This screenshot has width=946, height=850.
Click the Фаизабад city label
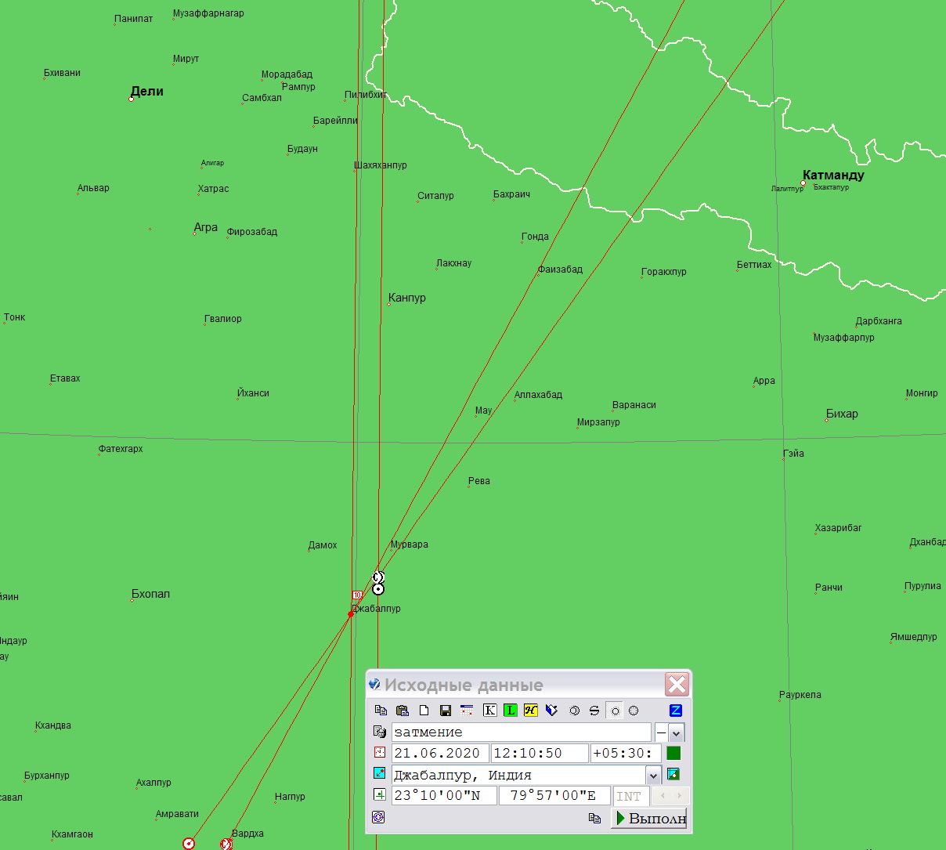(x=561, y=269)
